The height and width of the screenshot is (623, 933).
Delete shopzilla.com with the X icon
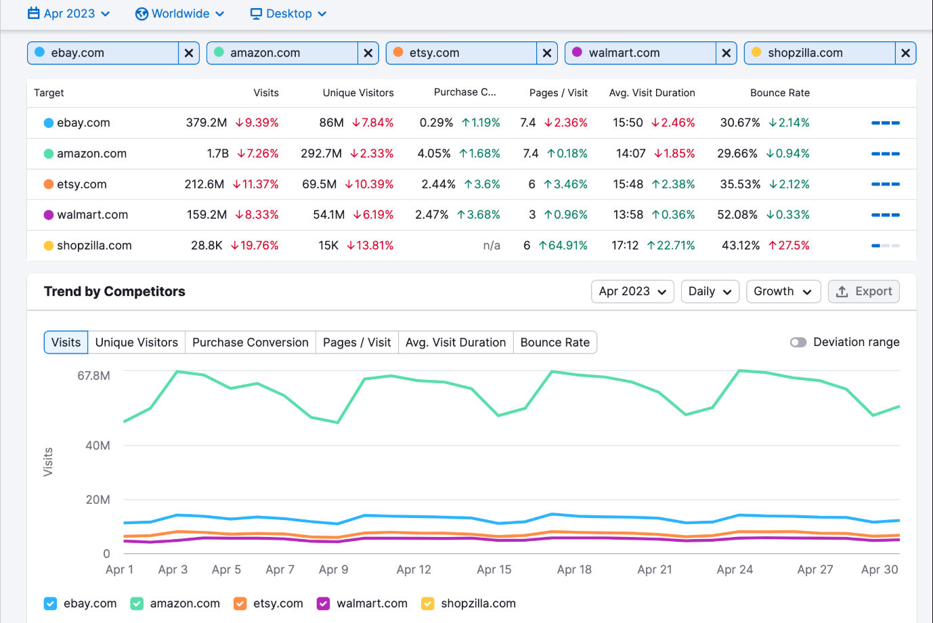pos(905,53)
